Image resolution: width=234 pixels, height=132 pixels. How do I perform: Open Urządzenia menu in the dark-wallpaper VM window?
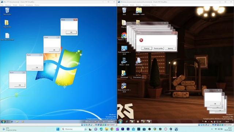(146, 5)
